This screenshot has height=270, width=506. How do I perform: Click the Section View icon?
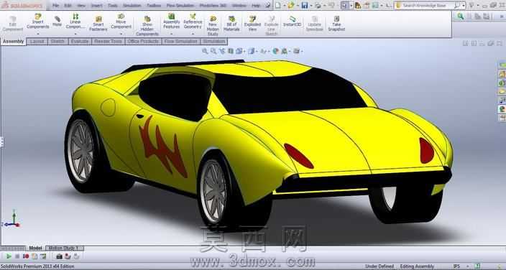tap(231, 51)
